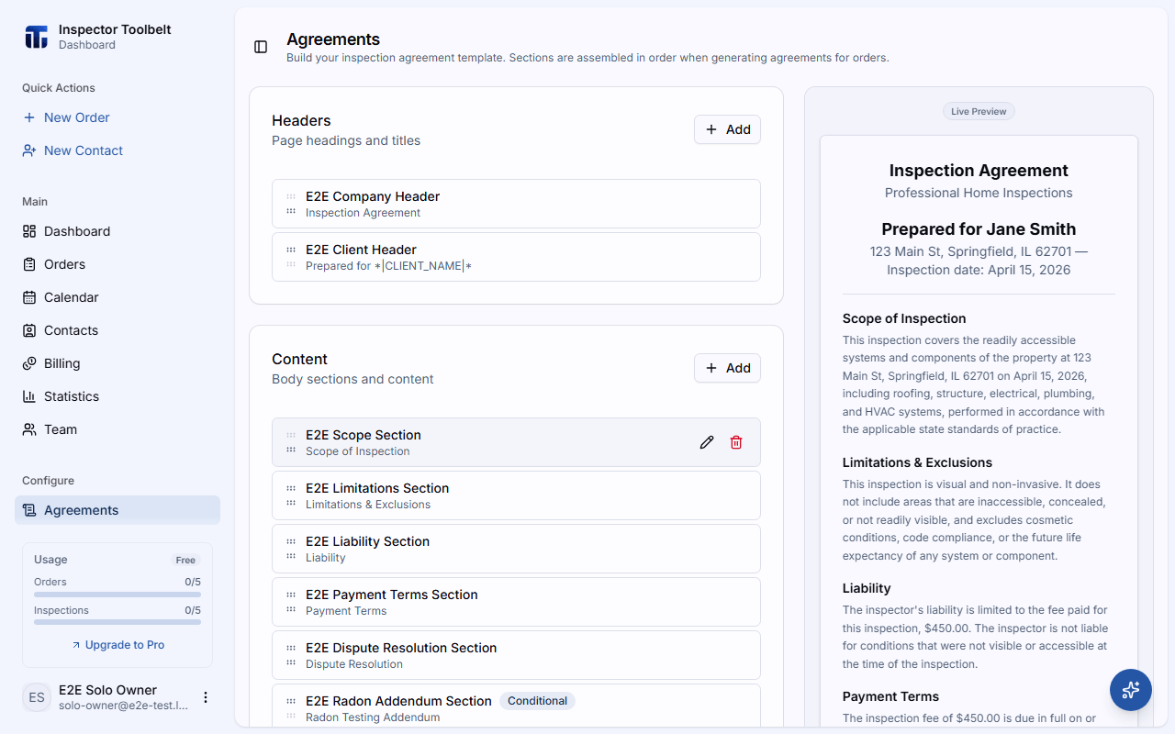1175x734 pixels.
Task: Click the ES user avatar
Action: (37, 697)
